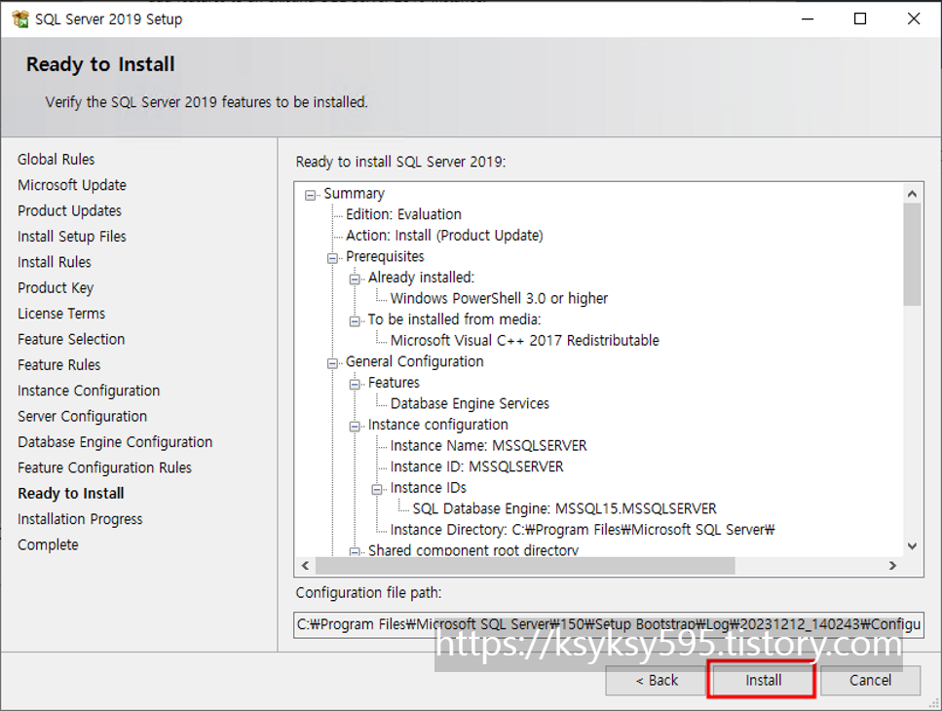This screenshot has height=711, width=942.
Task: Click the SQL Server setup title icon
Action: tap(20, 19)
